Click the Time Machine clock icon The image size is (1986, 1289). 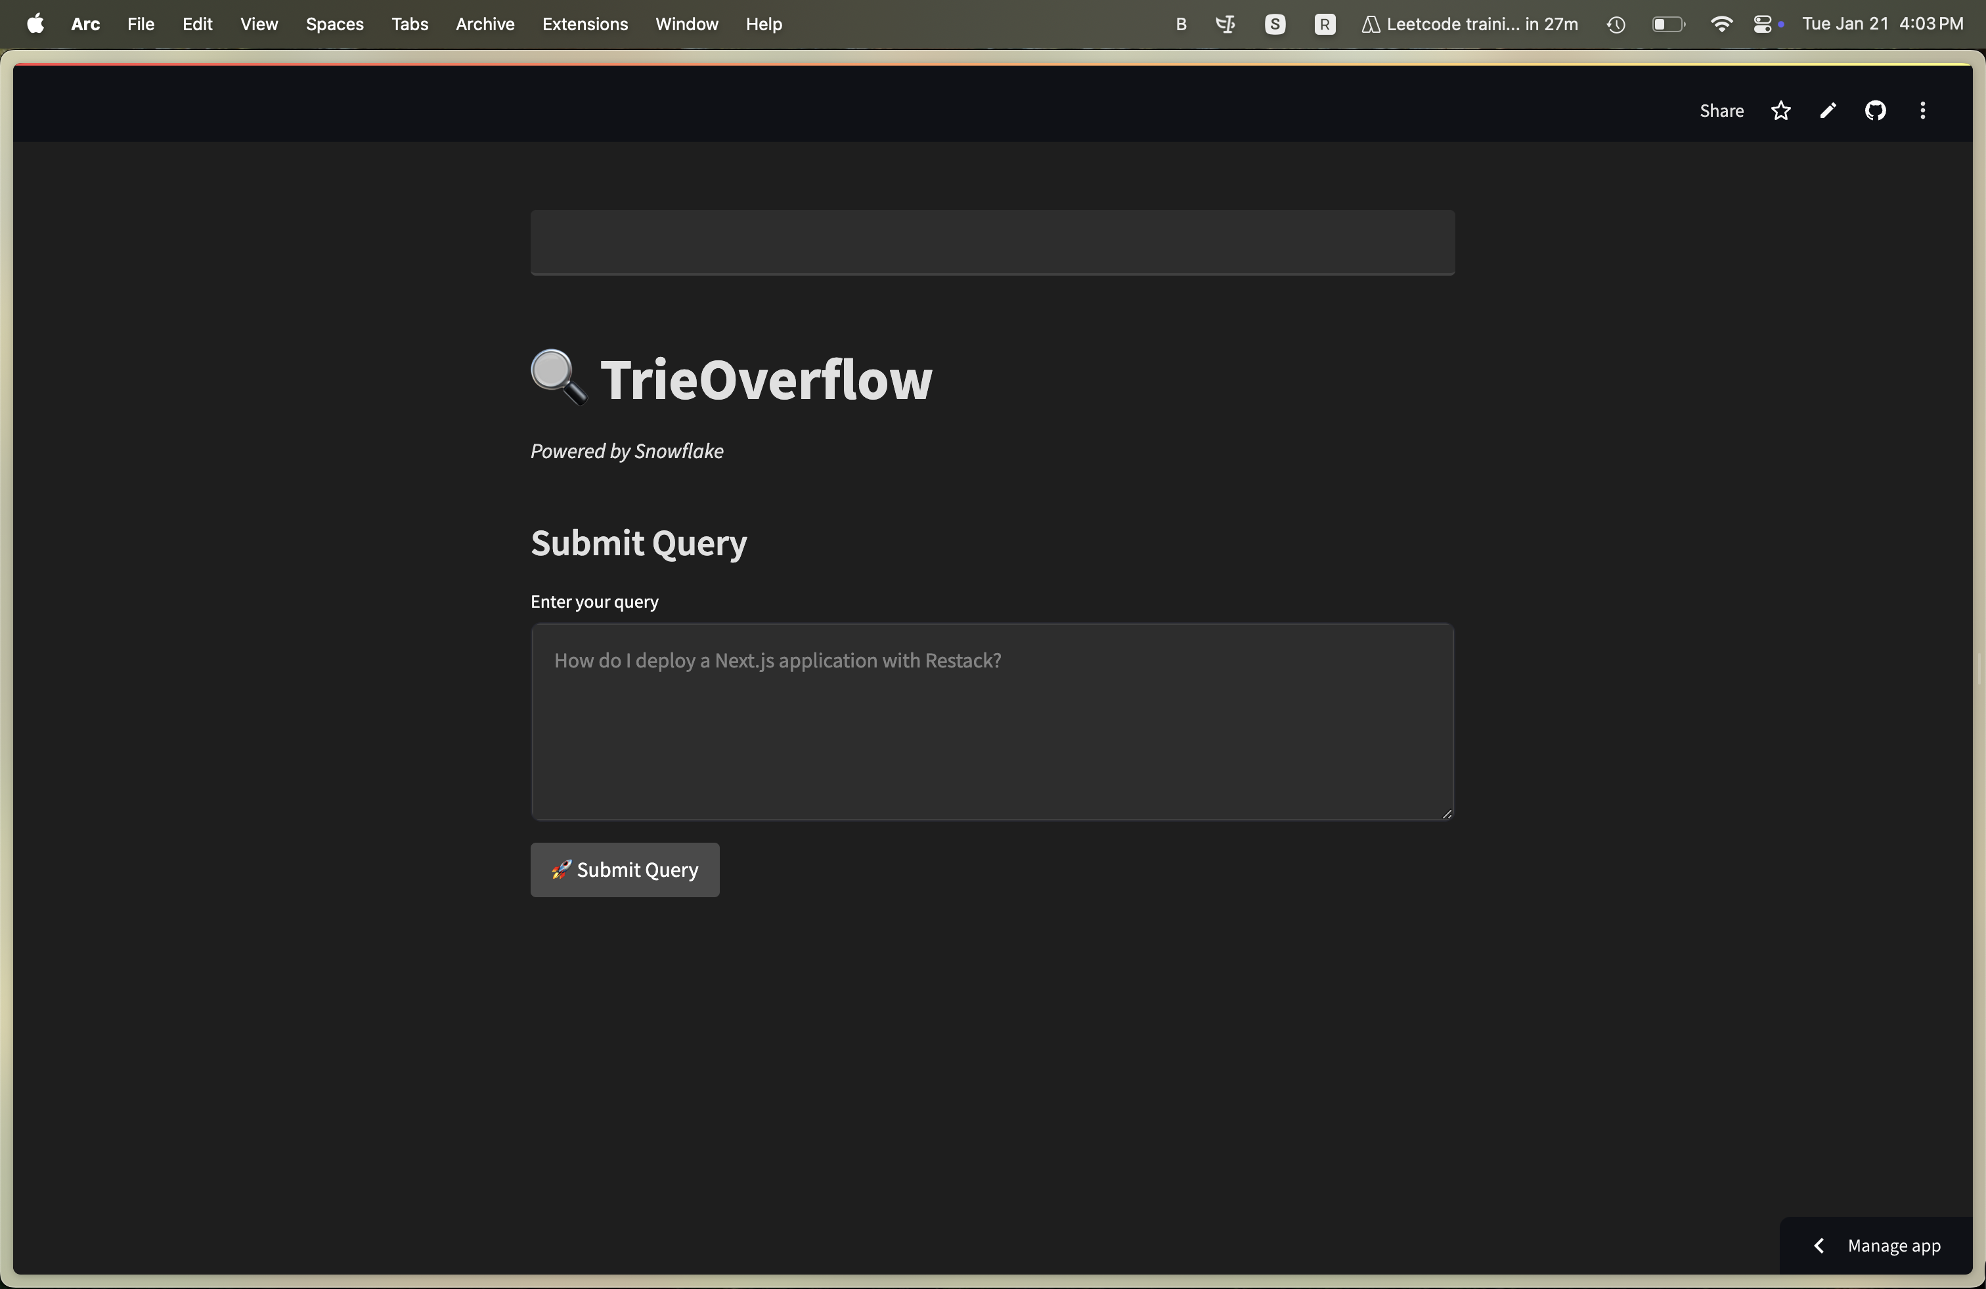click(x=1616, y=24)
